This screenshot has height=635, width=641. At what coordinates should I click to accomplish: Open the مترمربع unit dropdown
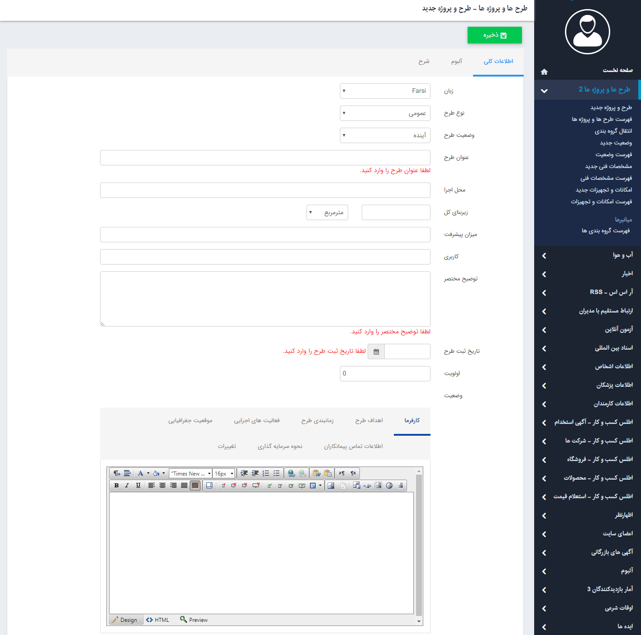coord(327,212)
